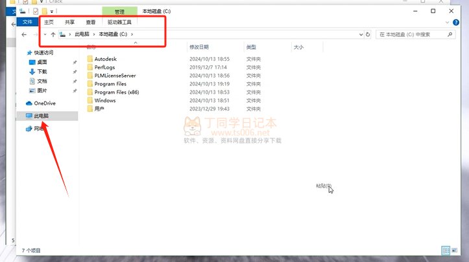The image size is (469, 262).
Task: Open 文档 in the navigation pane
Action: [x=42, y=81]
